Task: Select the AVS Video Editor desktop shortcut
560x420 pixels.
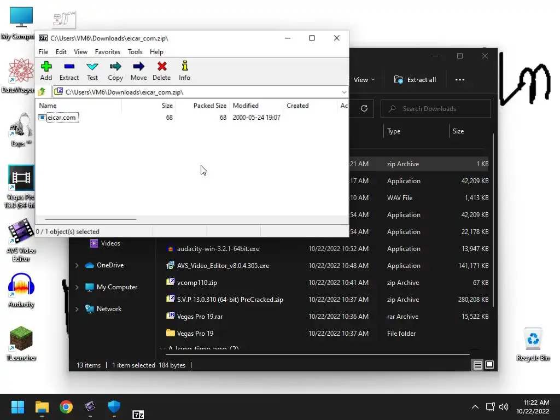Action: tap(21, 241)
